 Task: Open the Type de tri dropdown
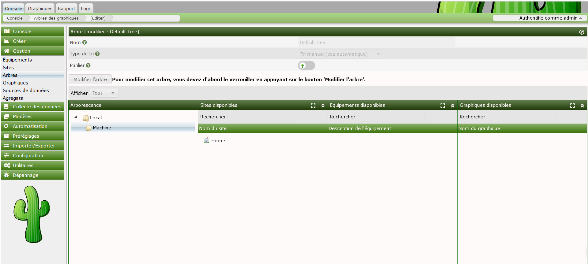tap(341, 54)
